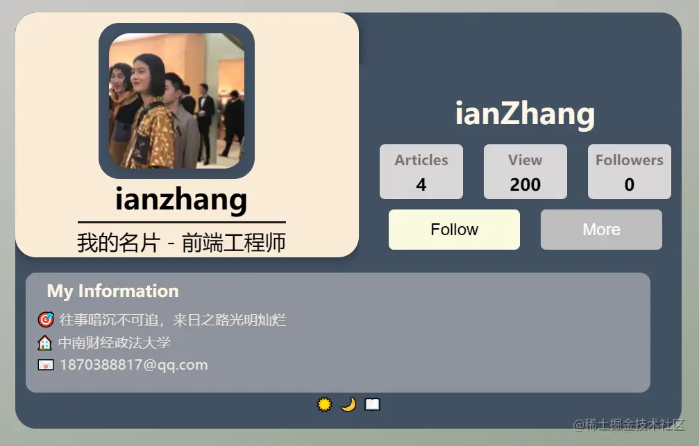
Task: Click the 中南财经政法大学 school text
Action: (115, 343)
